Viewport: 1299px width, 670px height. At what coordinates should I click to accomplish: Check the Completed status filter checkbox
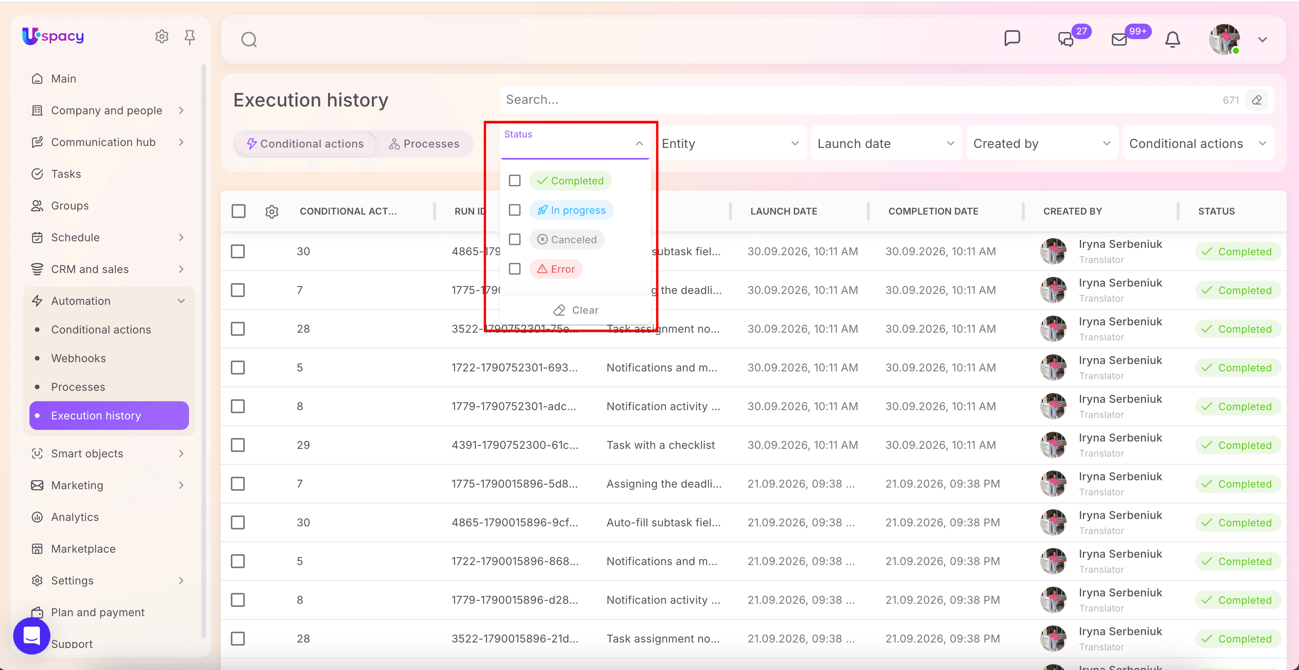coord(514,180)
